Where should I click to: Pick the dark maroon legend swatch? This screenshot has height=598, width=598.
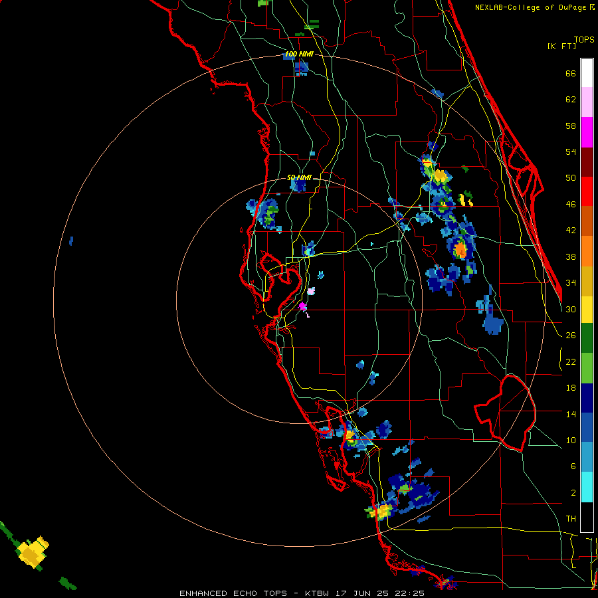coord(587,161)
